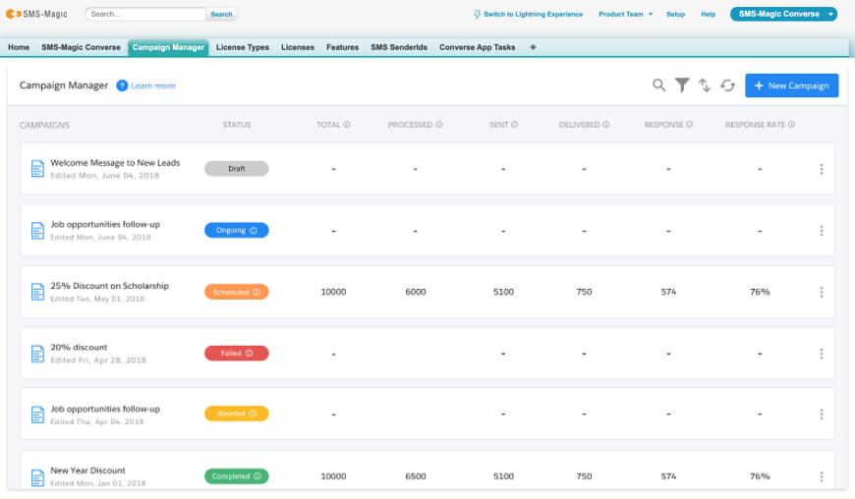Click the Aborted status badge
Screen dimensions: 855x499
237,414
